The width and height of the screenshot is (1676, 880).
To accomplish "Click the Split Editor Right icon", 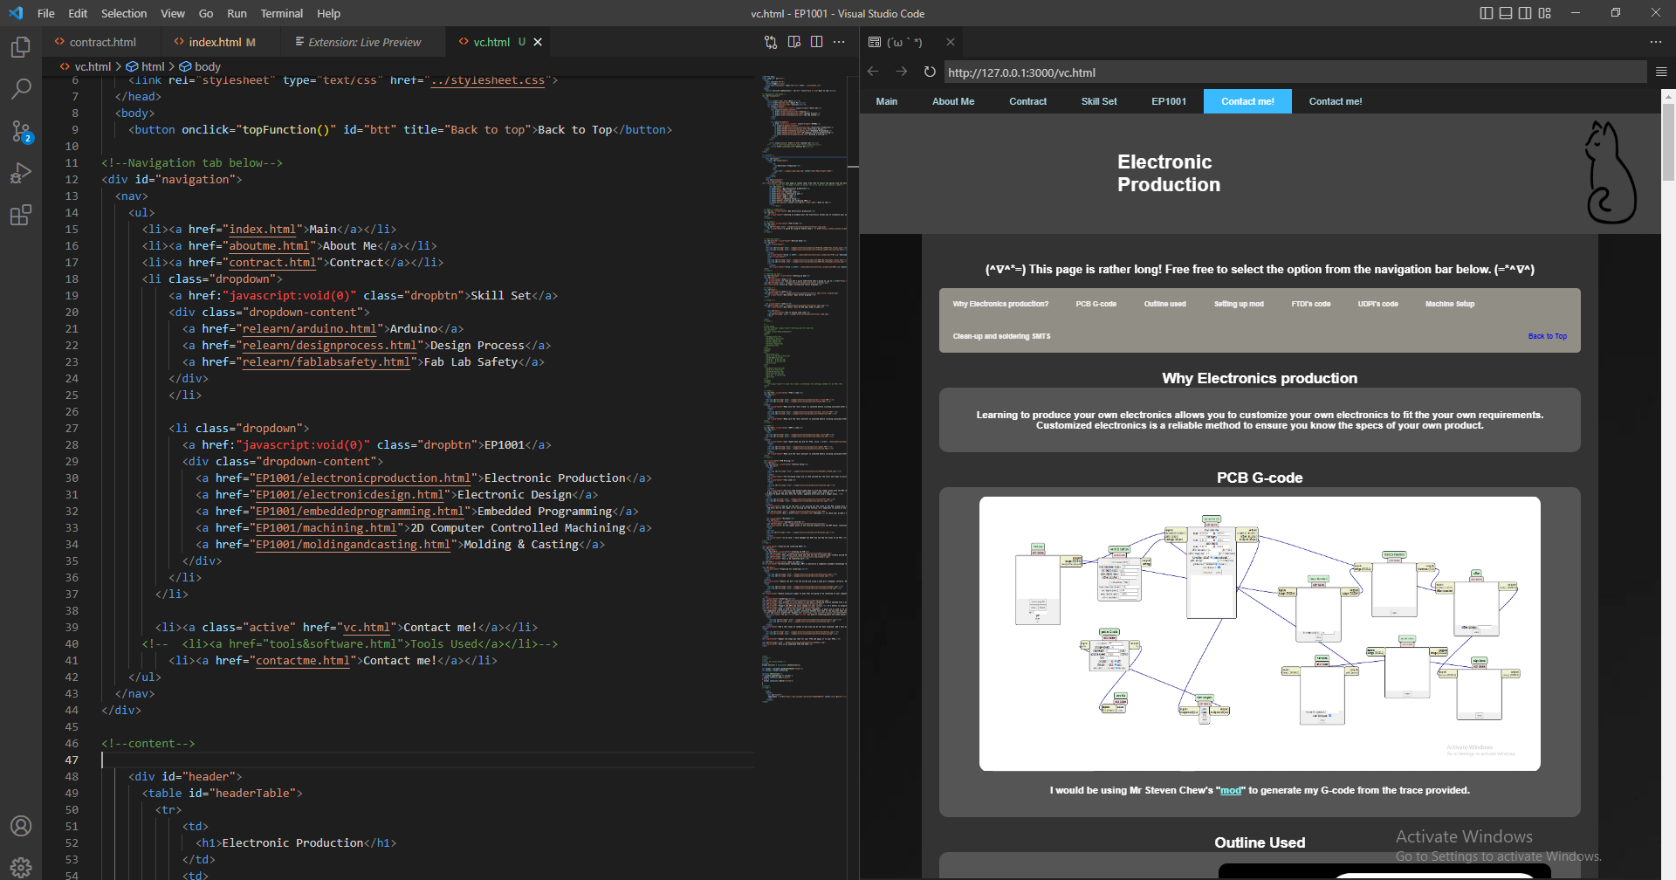I will click(816, 42).
